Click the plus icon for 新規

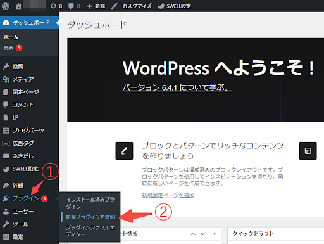coord(89,6)
